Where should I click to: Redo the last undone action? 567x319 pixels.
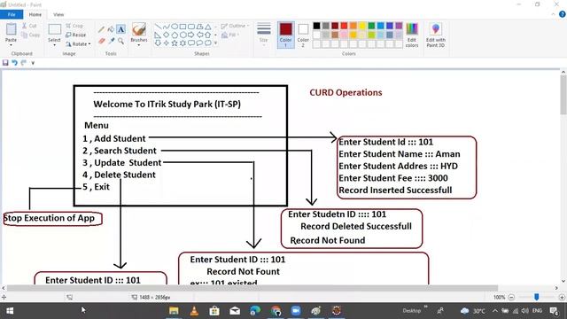(24, 63)
